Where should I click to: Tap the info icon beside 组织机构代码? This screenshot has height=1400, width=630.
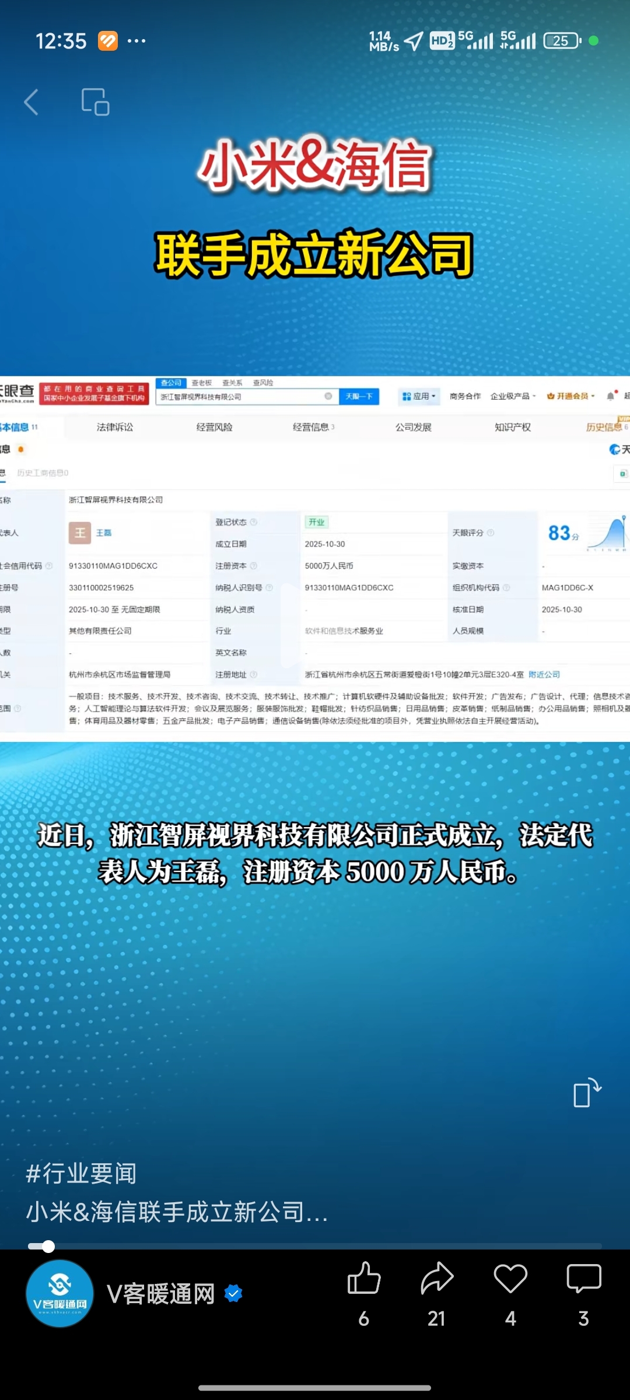tap(506, 587)
